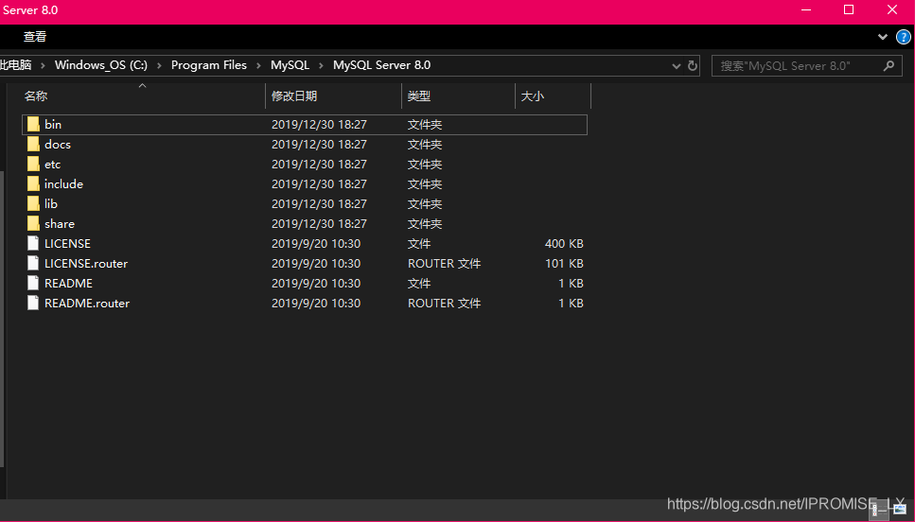Click the modified date of README
The image size is (915, 522).
(x=316, y=283)
